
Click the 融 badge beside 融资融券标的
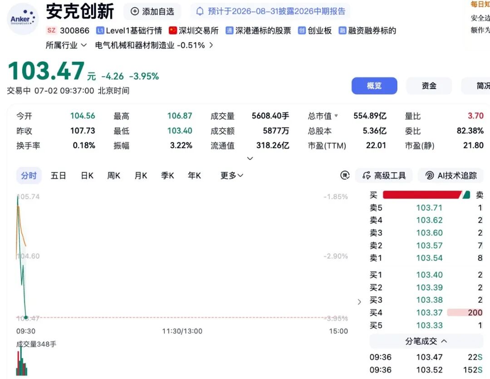pos(343,30)
